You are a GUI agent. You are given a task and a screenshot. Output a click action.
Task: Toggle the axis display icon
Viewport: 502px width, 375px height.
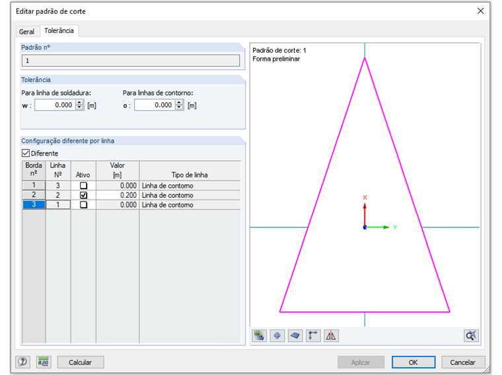click(x=313, y=335)
